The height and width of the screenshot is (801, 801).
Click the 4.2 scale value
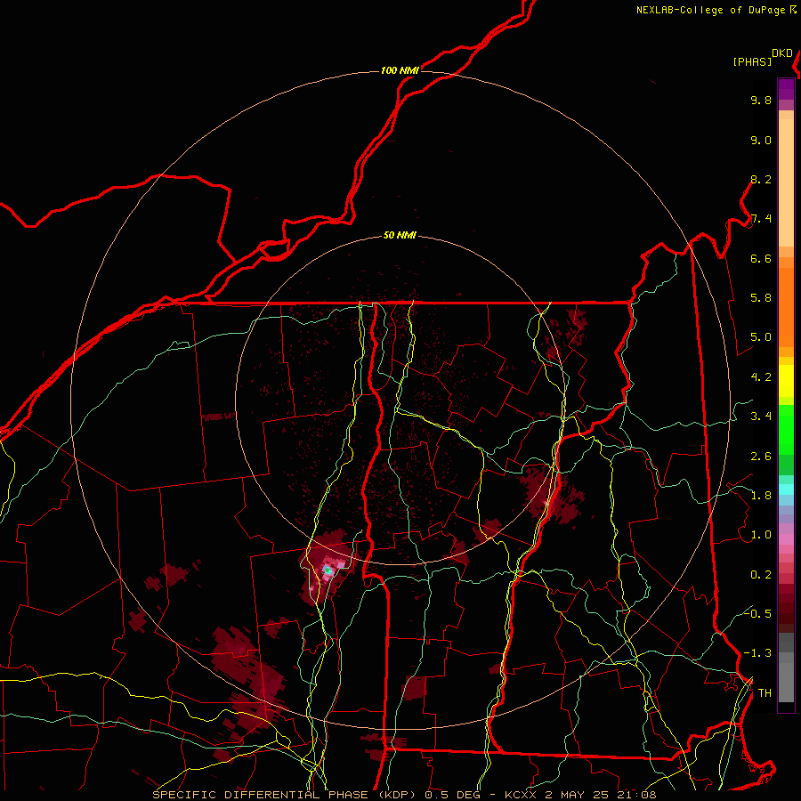(761, 377)
